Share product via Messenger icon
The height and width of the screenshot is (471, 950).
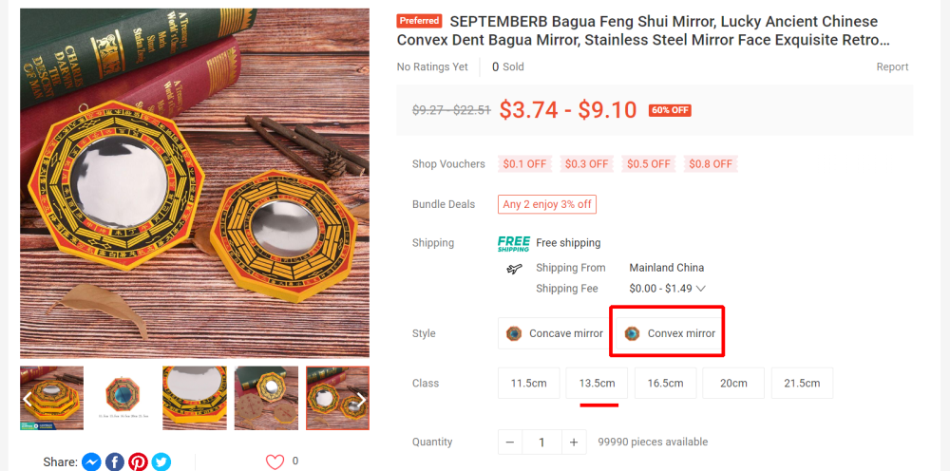91,462
